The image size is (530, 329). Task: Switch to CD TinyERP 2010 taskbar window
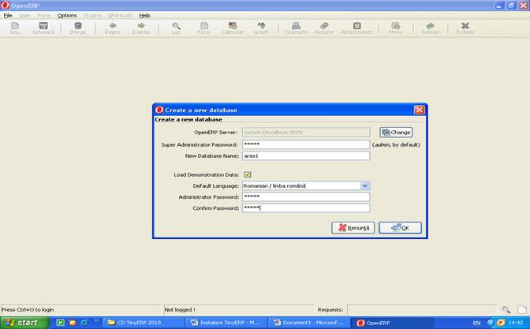click(x=143, y=323)
